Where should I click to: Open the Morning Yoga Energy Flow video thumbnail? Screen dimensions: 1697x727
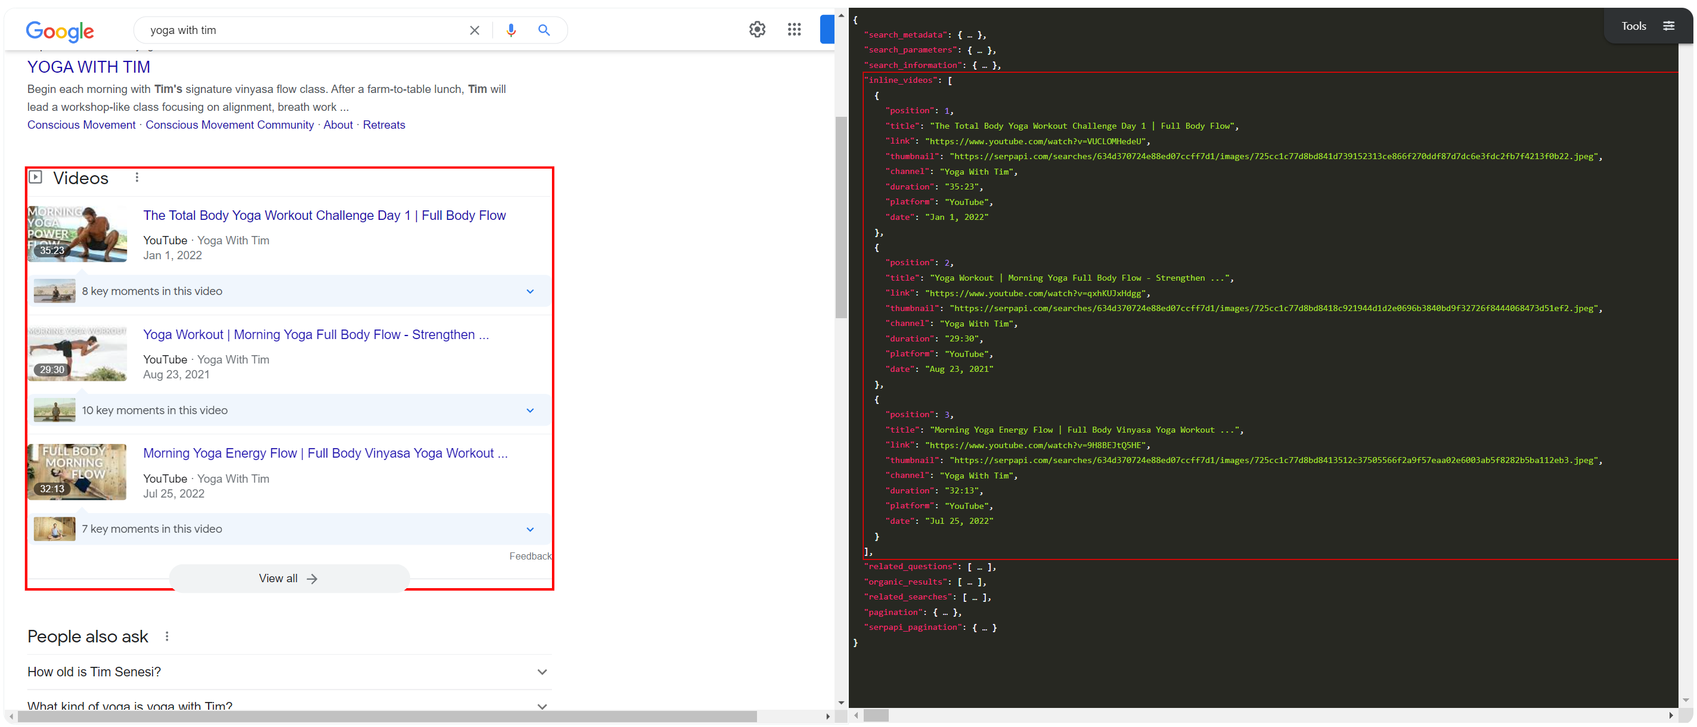coord(77,471)
